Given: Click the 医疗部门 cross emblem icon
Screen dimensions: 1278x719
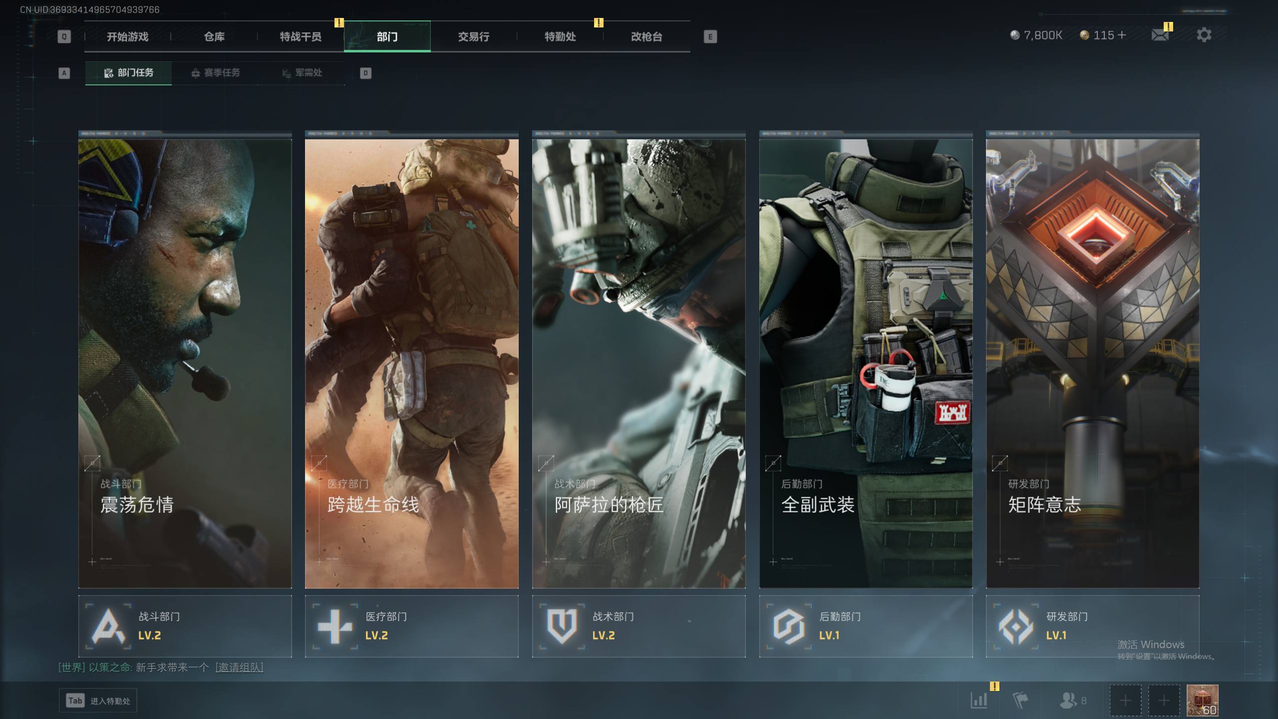Looking at the screenshot, I should (335, 626).
